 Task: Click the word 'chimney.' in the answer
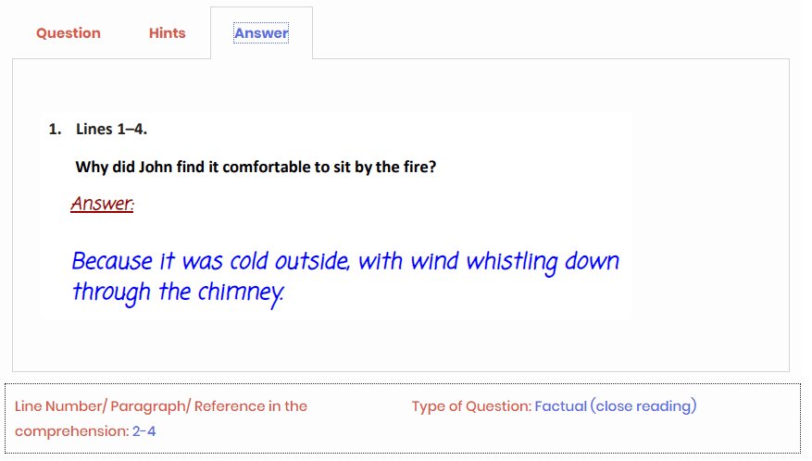click(x=241, y=293)
